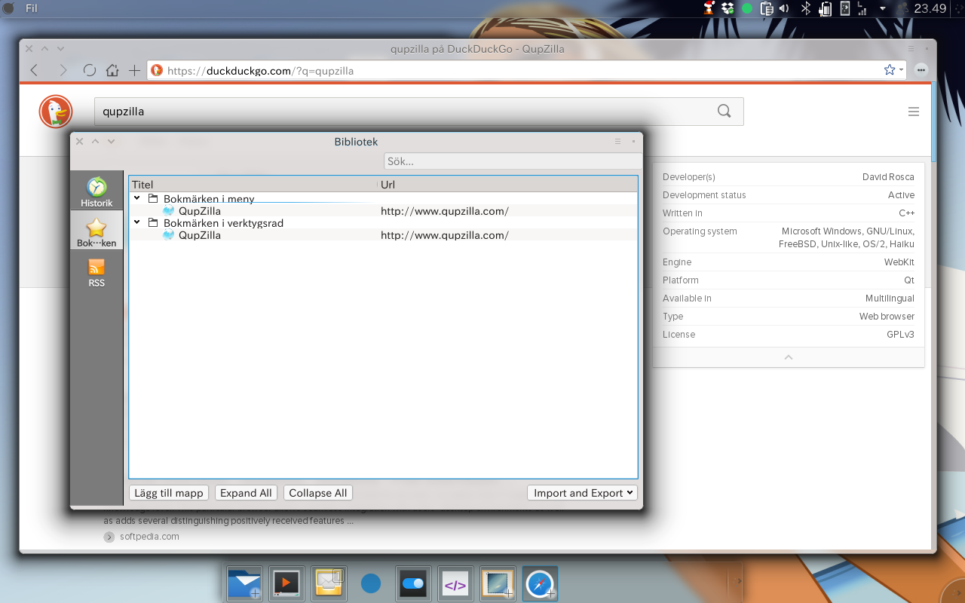Click the compass browser icon in the dock
The height and width of the screenshot is (603, 965).
pyautogui.click(x=540, y=583)
